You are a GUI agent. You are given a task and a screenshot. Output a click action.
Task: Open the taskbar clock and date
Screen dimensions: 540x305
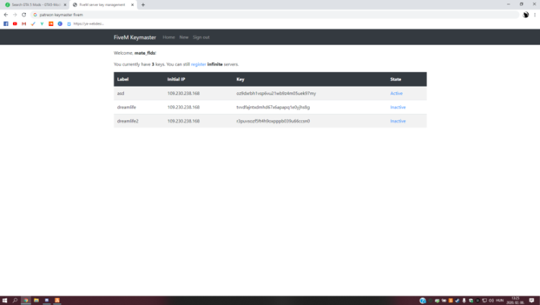(x=516, y=301)
